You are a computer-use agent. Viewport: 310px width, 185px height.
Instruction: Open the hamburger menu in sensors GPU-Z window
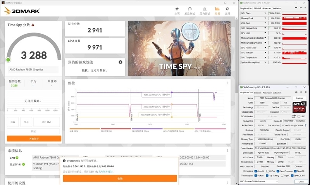tap(305, 8)
